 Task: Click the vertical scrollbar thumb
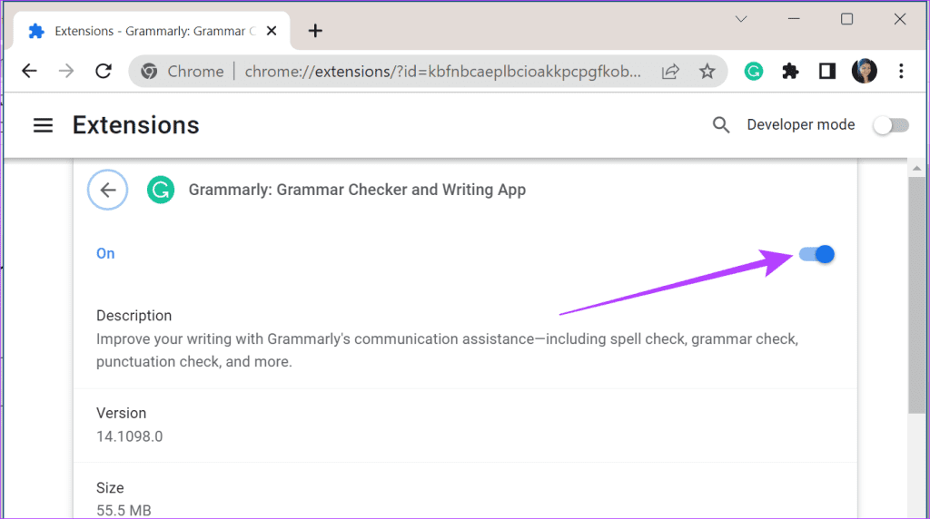(x=917, y=295)
